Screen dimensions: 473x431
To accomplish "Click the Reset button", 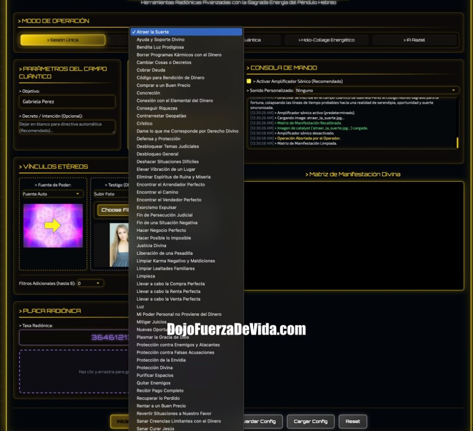I will 352,421.
